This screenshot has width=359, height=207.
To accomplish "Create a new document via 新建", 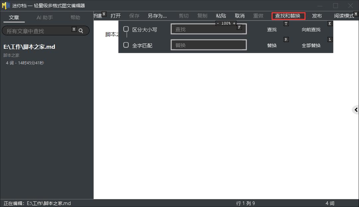I will (97, 16).
